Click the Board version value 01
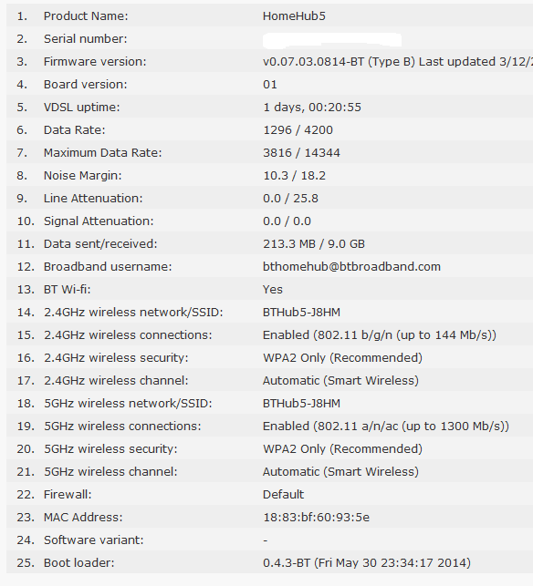Image resolution: width=533 pixels, height=586 pixels. 270,85
